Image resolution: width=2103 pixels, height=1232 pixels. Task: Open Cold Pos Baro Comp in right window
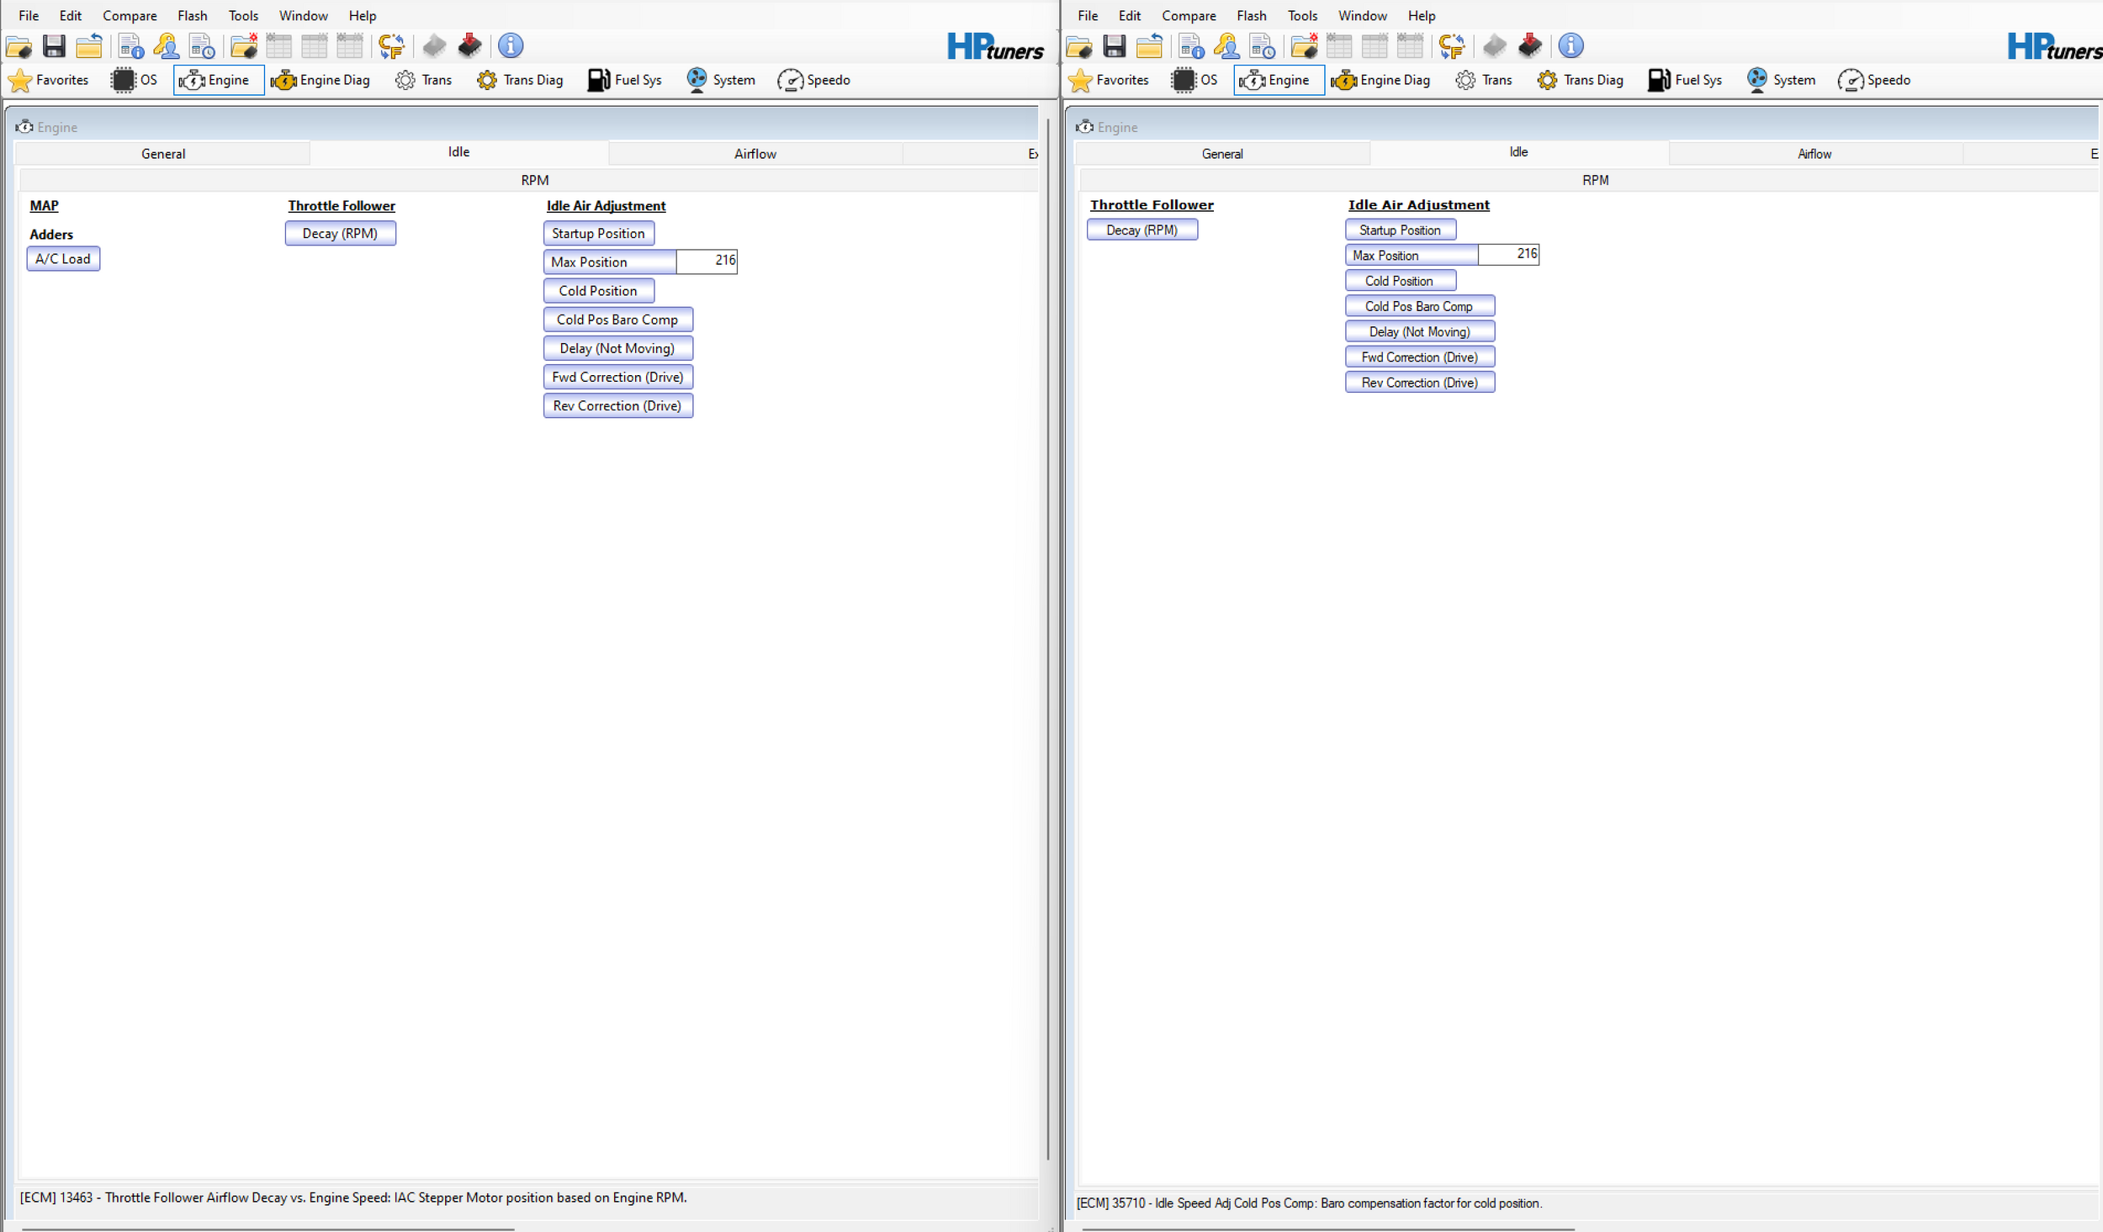click(x=1419, y=306)
